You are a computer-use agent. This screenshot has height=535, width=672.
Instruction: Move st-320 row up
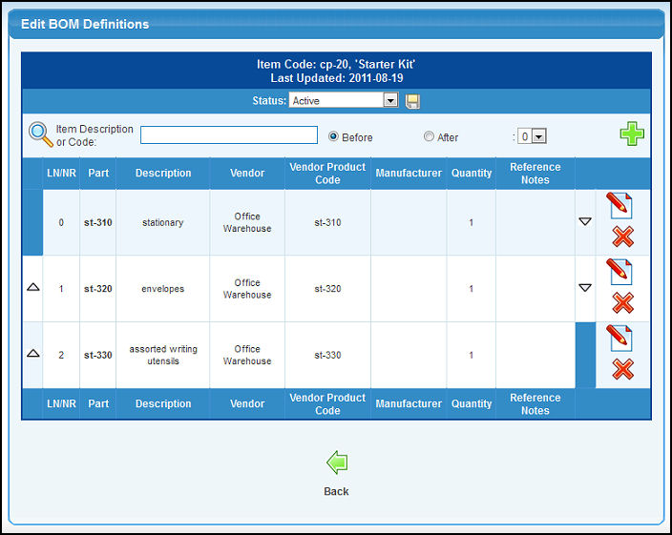(33, 287)
